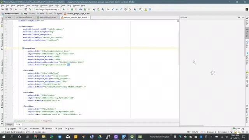Image resolution: width=249 pixels, height=140 pixels.
Task: Open the Event Log button
Action: click(x=238, y=129)
